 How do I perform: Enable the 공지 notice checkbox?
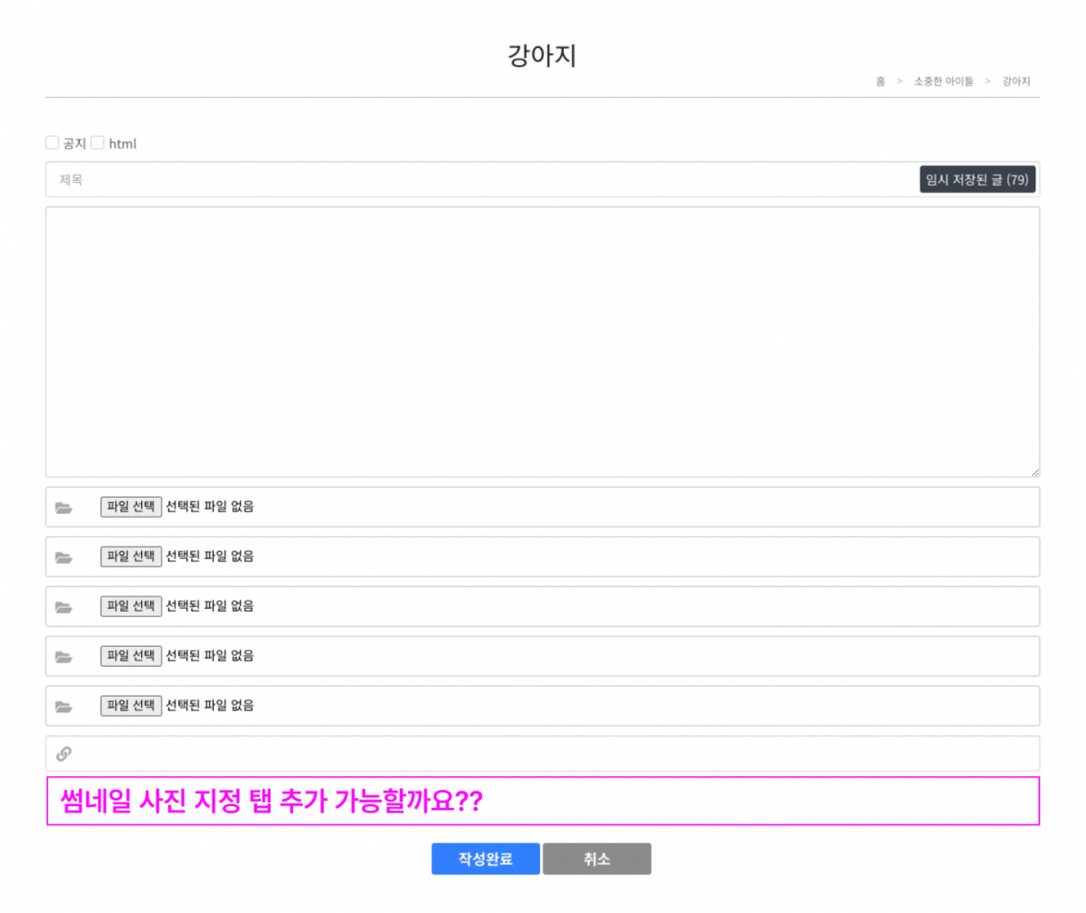point(52,143)
